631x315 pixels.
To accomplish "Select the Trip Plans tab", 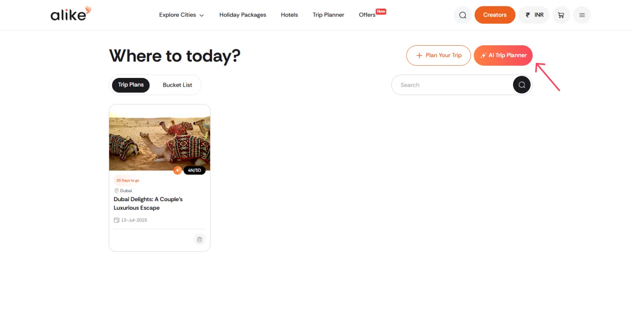I will [131, 85].
